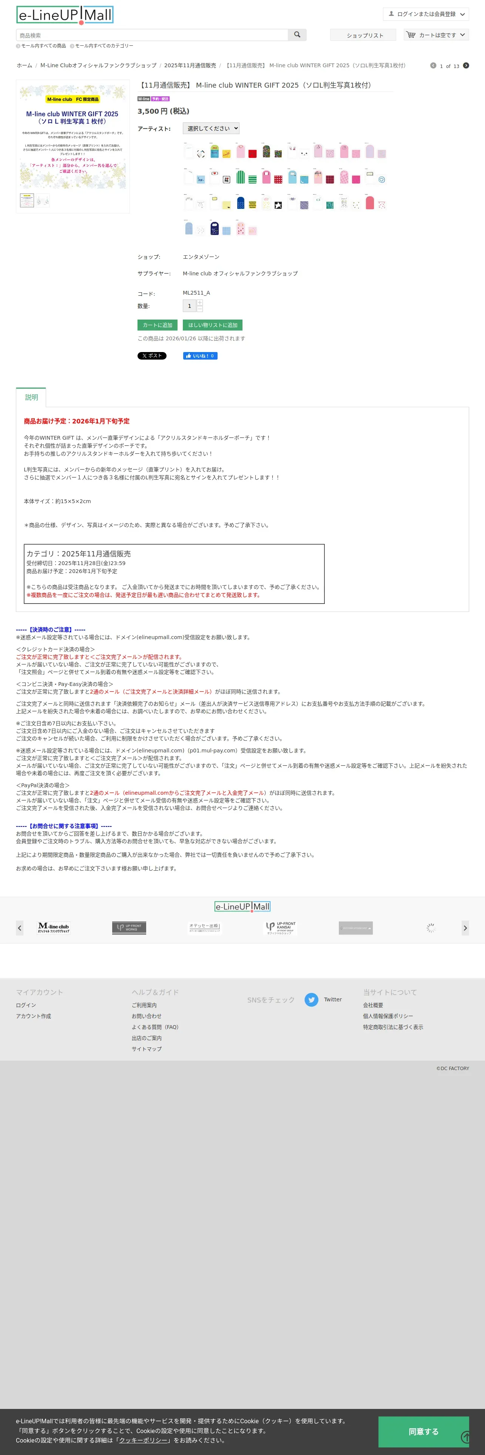Click the magnifier search button
The height and width of the screenshot is (1455, 485).
pyautogui.click(x=297, y=35)
